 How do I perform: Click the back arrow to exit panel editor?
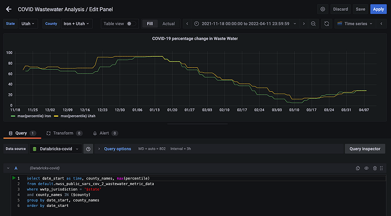click(9, 9)
